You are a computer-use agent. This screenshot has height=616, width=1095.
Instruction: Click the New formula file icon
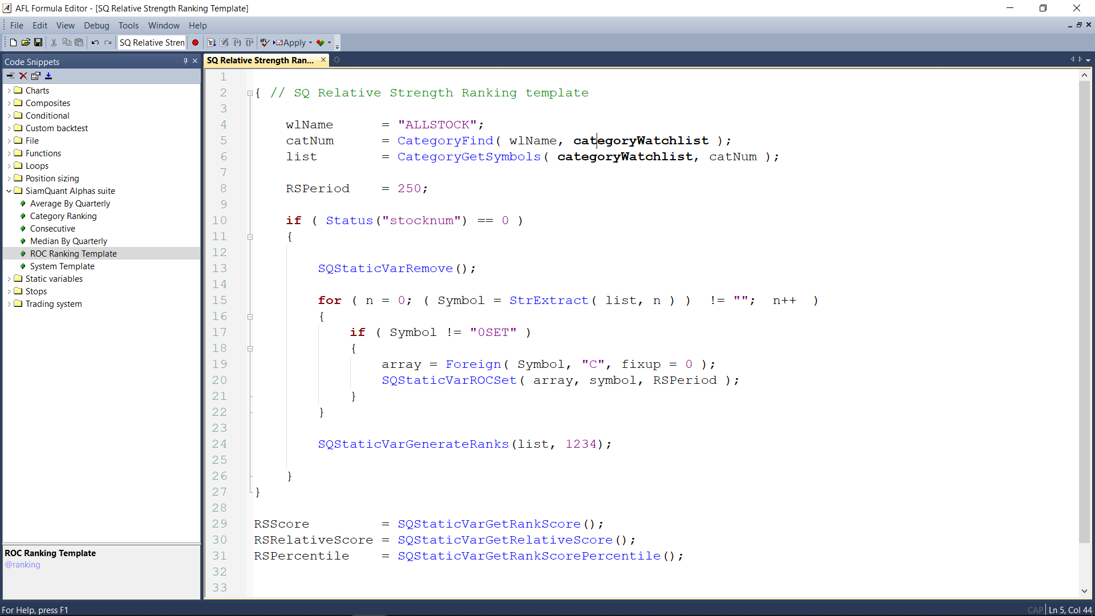pyautogui.click(x=13, y=42)
